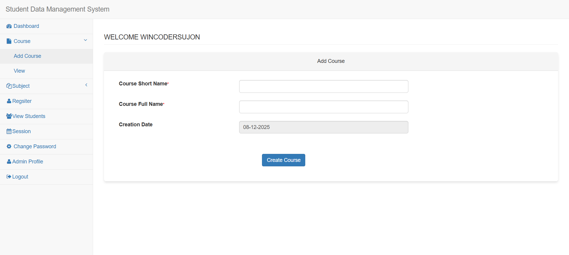Go to View Students text link
Screen dimensions: 569x255
click(29, 116)
